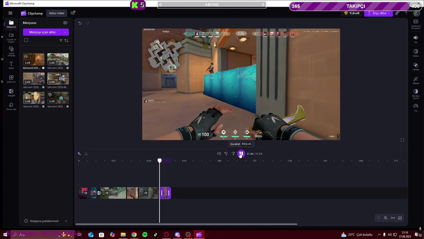This screenshot has height=239, width=424.
Task: Select the Valorant 2025.08 media thumbnail
Action: click(x=58, y=79)
